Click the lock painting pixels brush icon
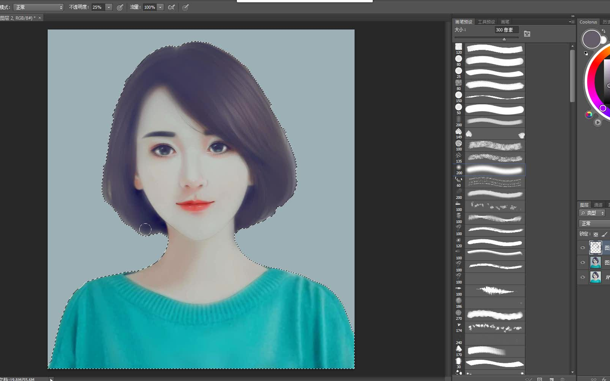 point(604,234)
